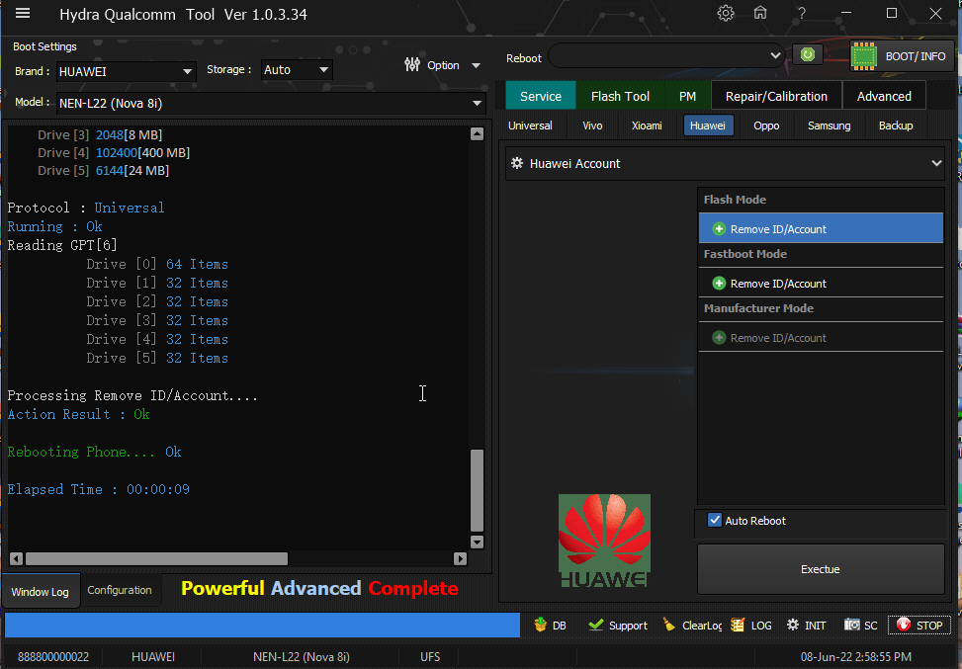This screenshot has height=669, width=962.
Task: Toggle the Auto Reboot checkbox
Action: [x=715, y=520]
